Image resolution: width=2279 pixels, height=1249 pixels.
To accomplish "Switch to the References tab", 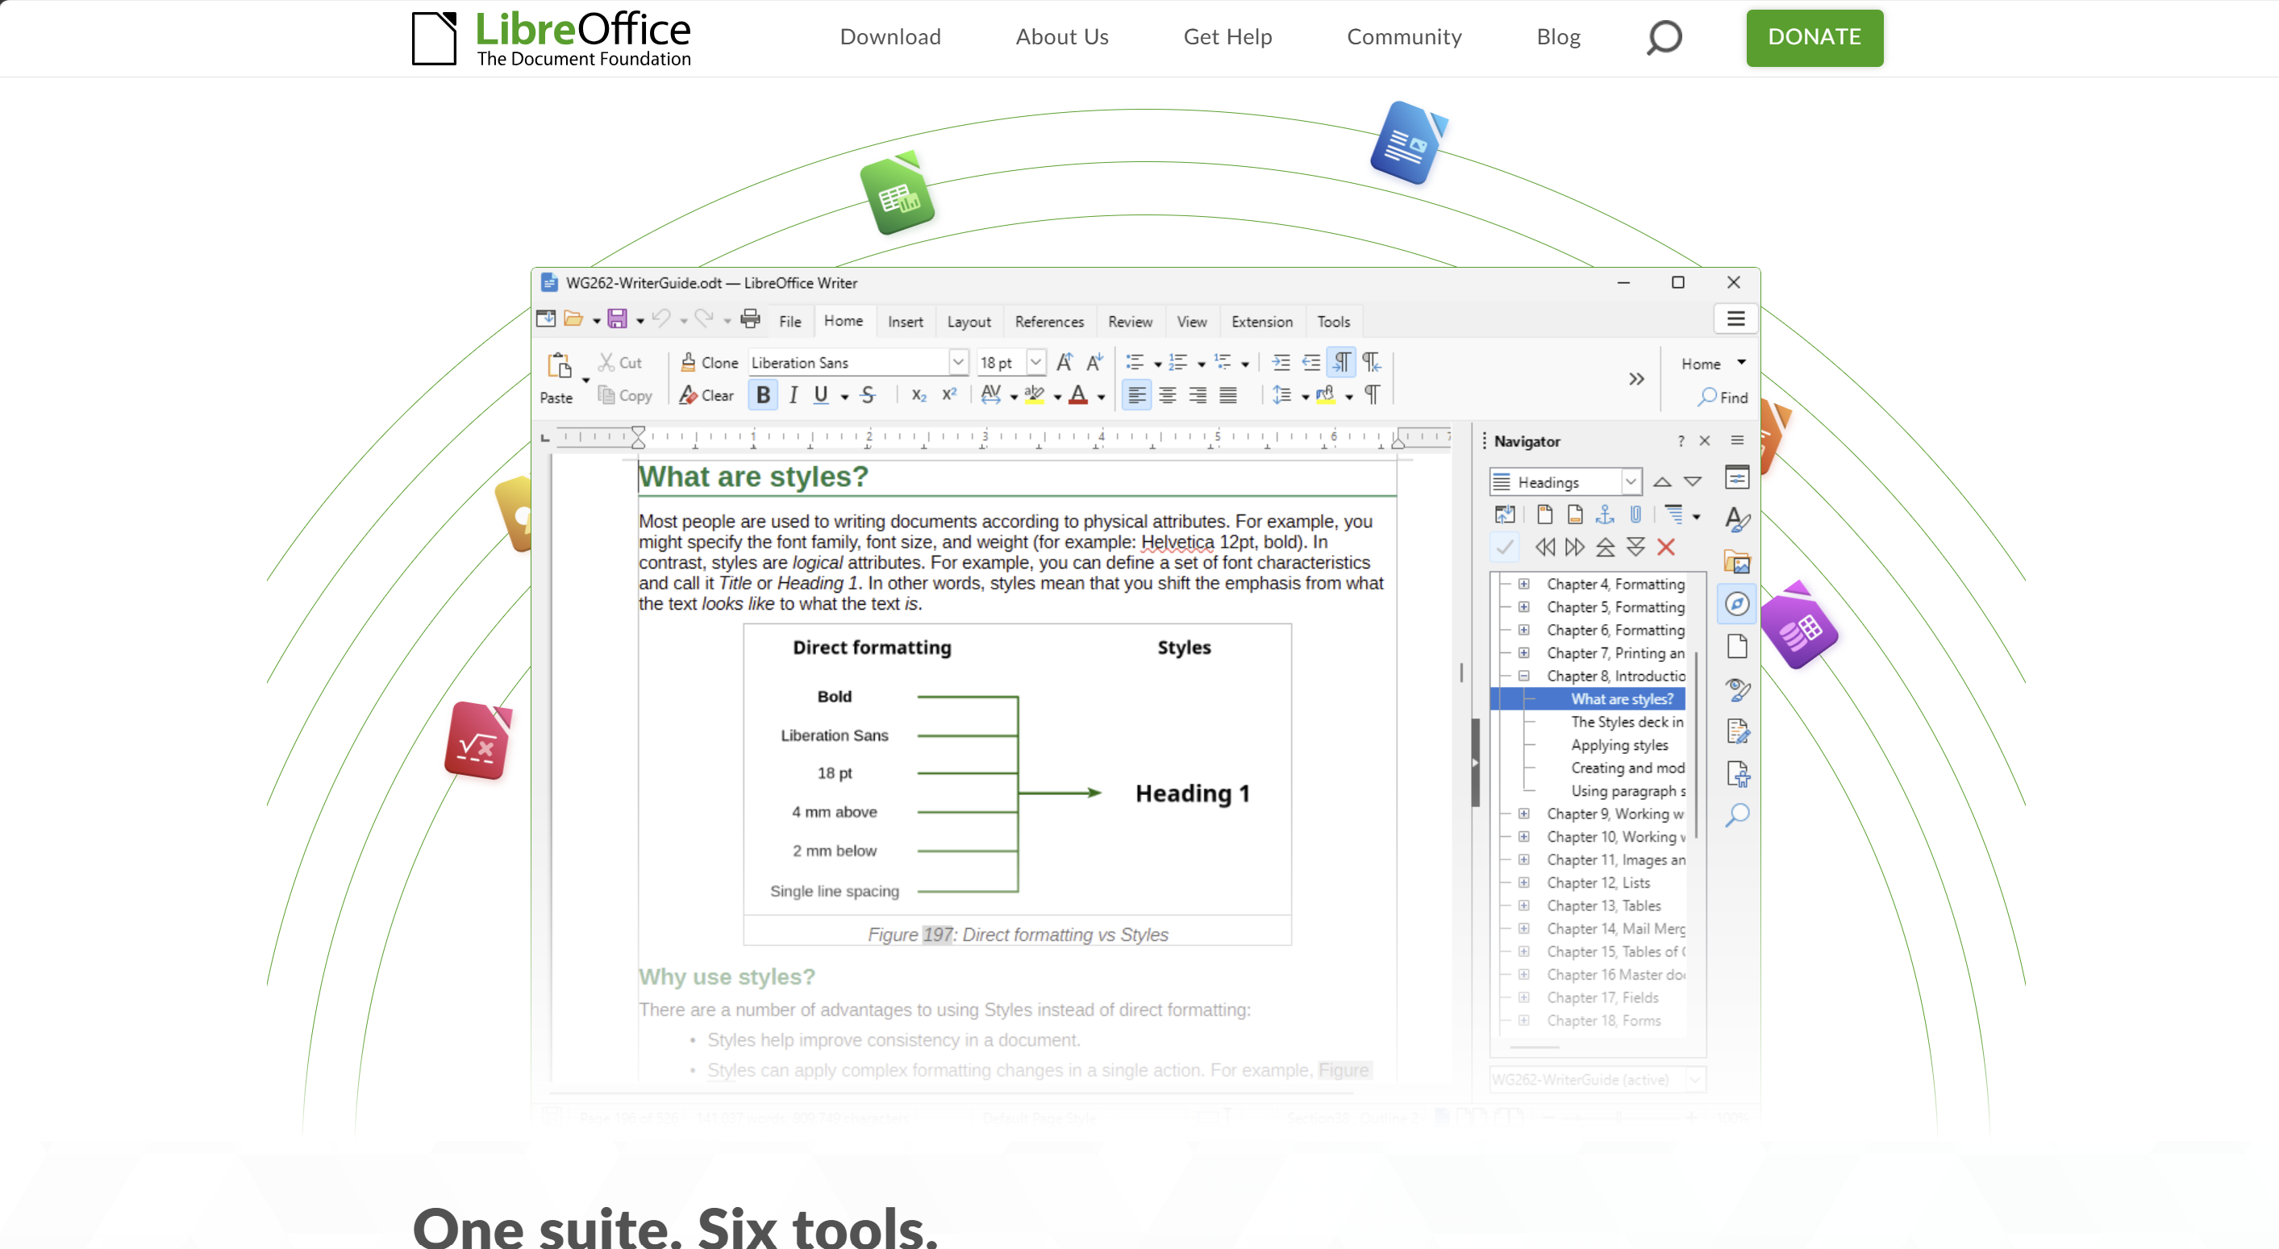I will point(1049,322).
